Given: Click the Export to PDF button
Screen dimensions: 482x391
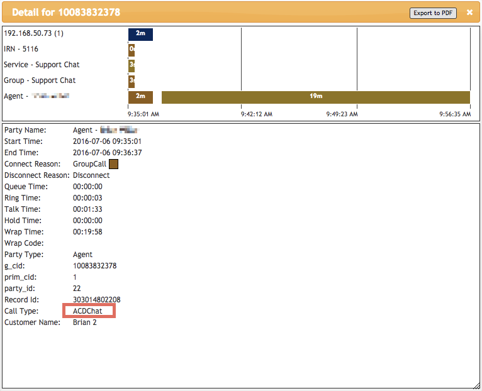Looking at the screenshot, I should tap(434, 13).
